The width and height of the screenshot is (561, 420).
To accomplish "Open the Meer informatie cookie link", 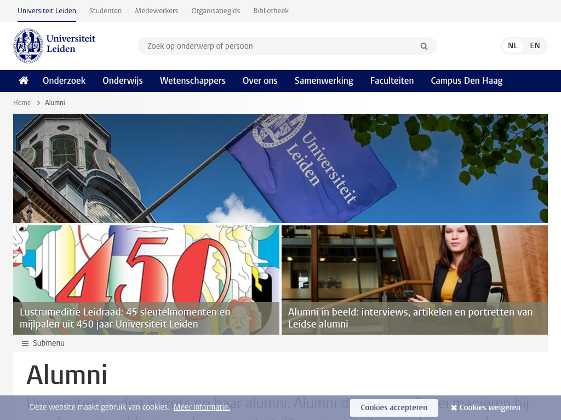I will click(202, 407).
